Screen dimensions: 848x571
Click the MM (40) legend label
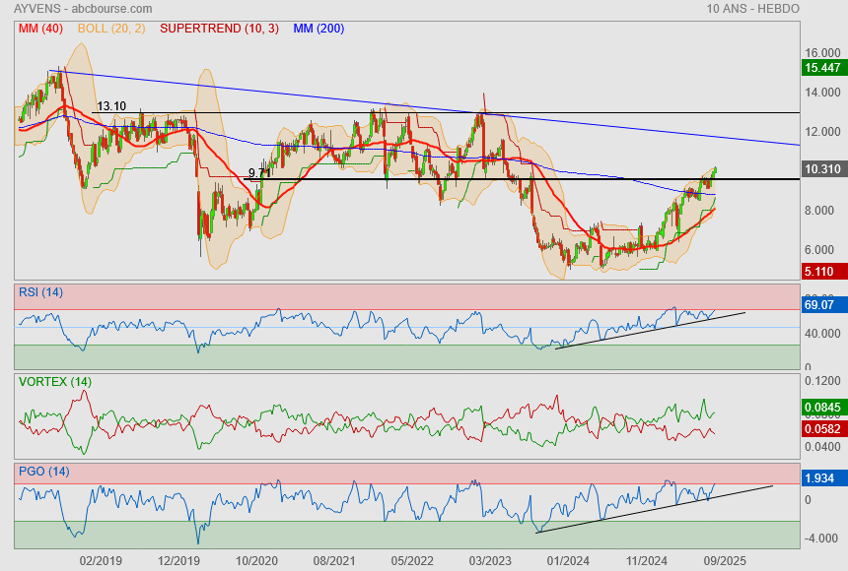click(40, 29)
